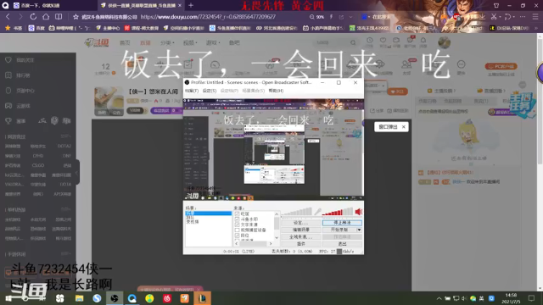Click the stop streaming button in OBS
The width and height of the screenshot is (543, 305).
pos(342,223)
